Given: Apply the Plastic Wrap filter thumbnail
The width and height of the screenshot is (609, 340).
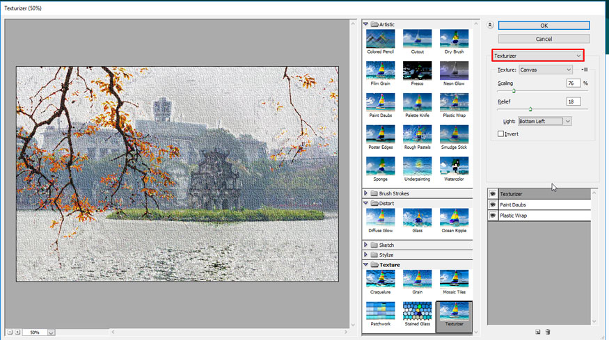Looking at the screenshot, I should [454, 102].
